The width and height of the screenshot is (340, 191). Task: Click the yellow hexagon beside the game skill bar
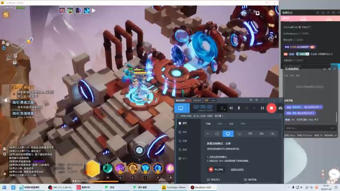pyautogui.click(x=93, y=169)
